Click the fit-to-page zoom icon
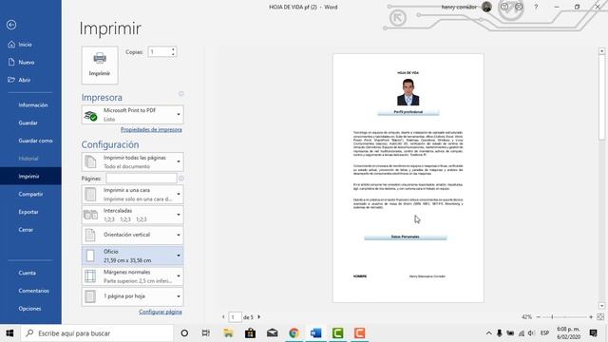 tap(600, 317)
